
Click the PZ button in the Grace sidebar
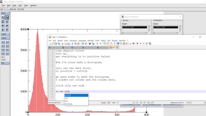pyautogui.click(x=3, y=50)
